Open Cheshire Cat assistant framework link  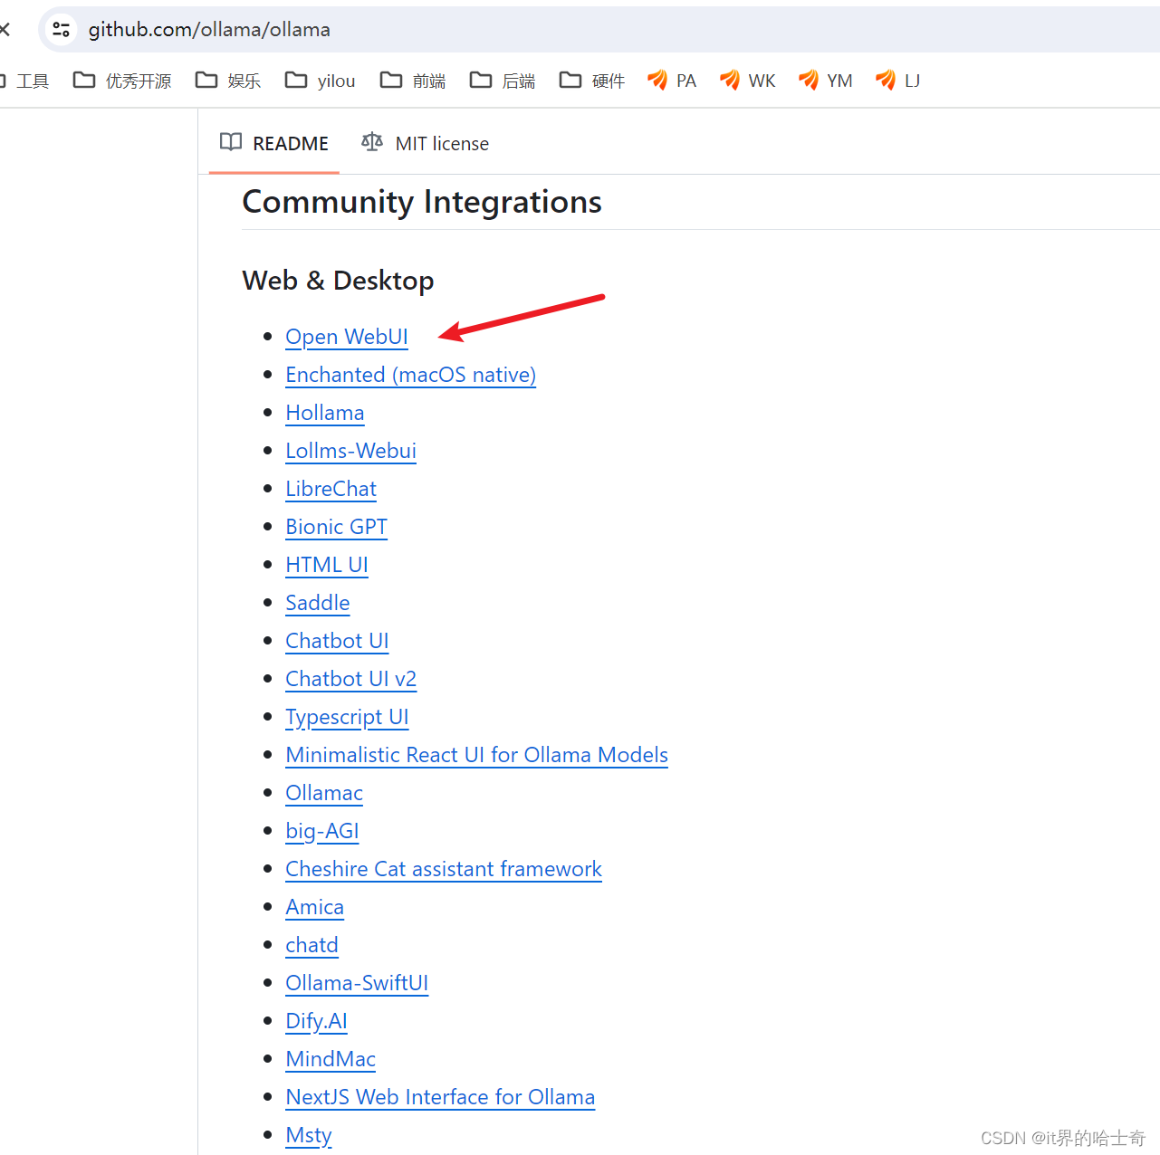(x=443, y=869)
